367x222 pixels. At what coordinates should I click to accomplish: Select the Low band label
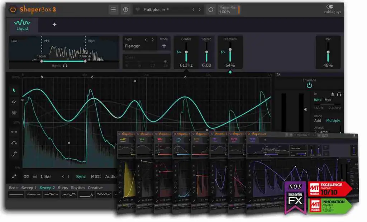tap(14, 41)
